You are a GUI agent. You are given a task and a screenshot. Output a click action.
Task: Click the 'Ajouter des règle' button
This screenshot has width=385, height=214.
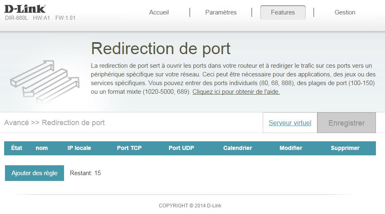(34, 173)
